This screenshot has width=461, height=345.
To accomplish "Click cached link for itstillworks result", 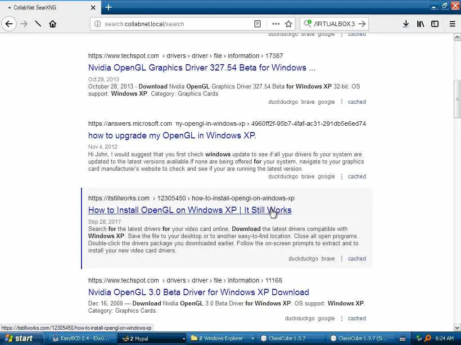I will 357,258.
